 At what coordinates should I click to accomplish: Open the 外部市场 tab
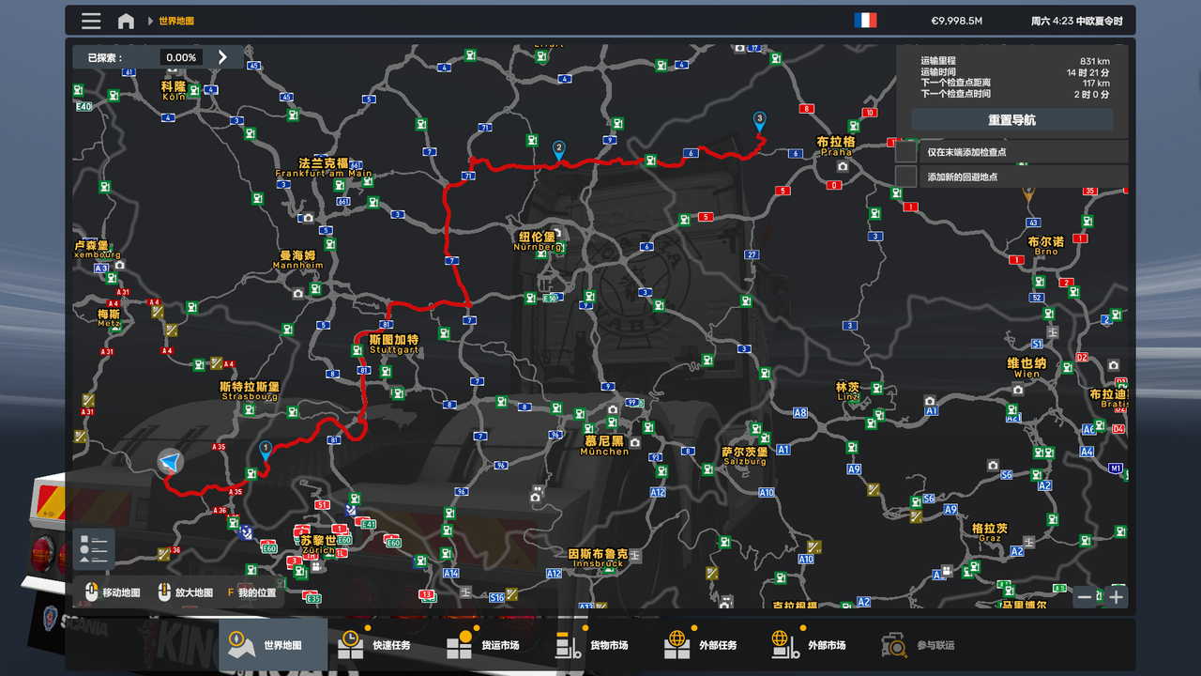pos(818,645)
